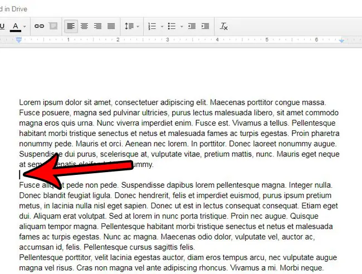
Task: Toggle center align for the paragraph
Action: [84, 26]
